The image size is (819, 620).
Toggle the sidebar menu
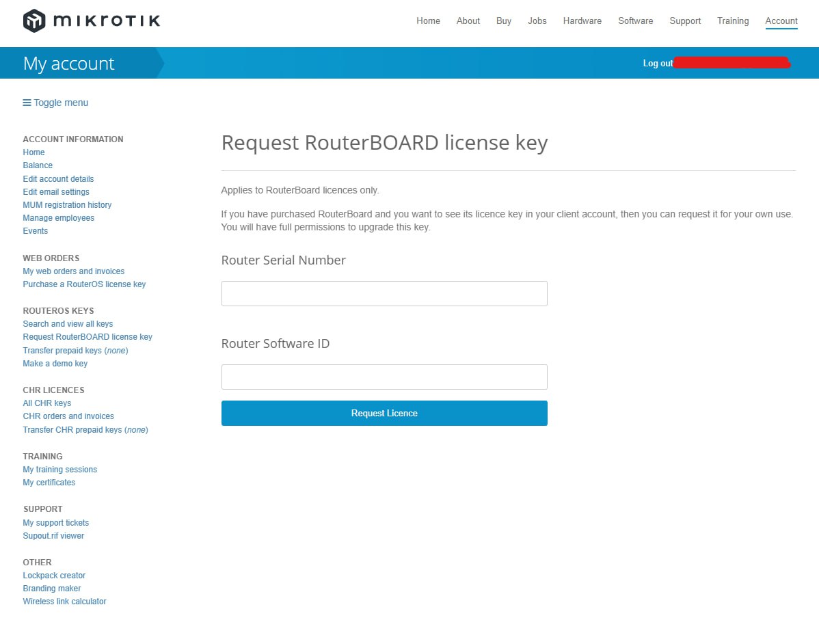(x=55, y=103)
